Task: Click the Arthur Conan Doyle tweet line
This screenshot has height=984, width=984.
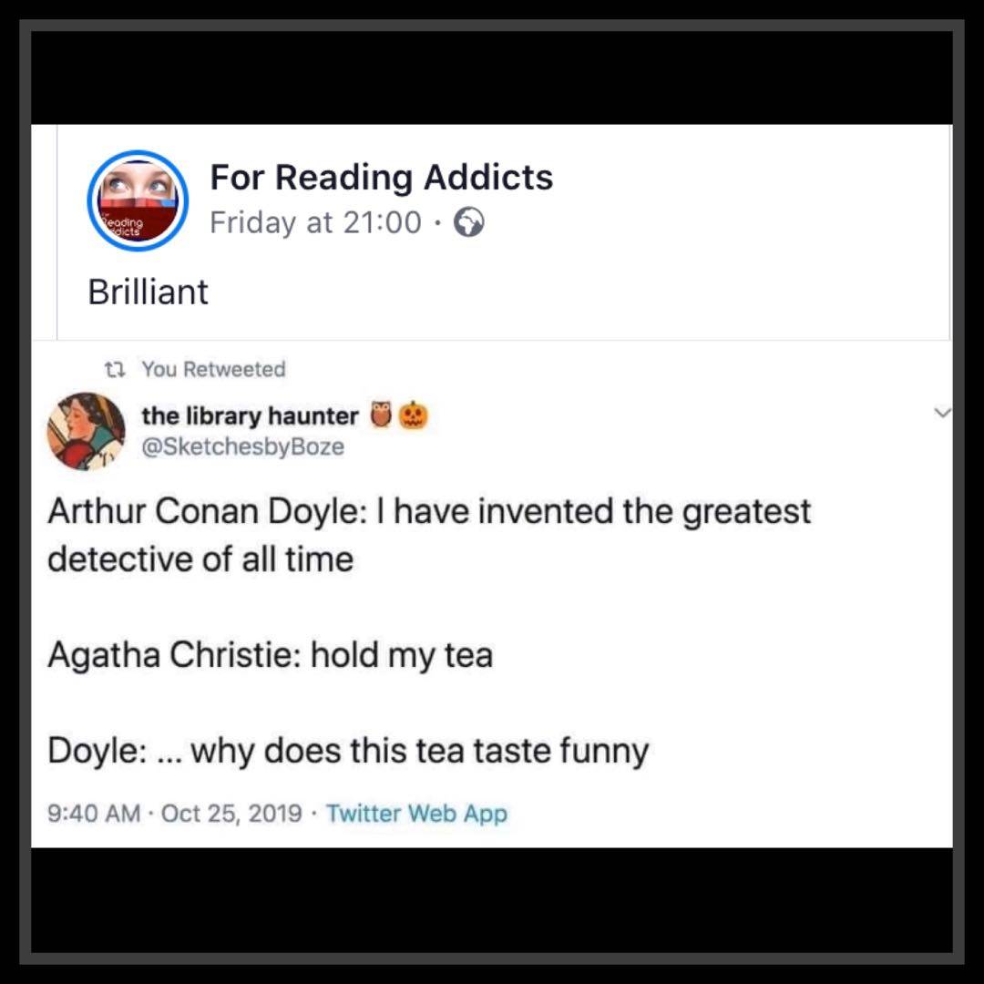Action: (429, 511)
